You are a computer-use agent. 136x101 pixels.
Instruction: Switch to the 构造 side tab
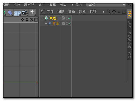(129, 55)
